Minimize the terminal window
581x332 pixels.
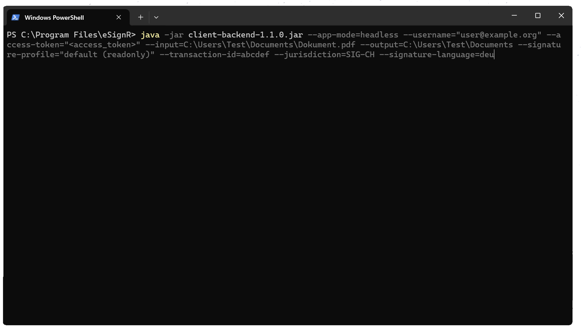tap(514, 16)
